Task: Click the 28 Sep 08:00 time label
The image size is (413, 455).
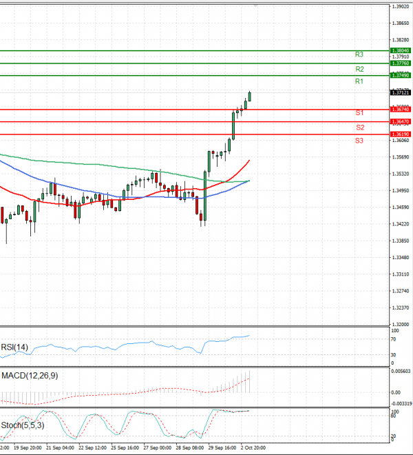Action: coord(190,447)
